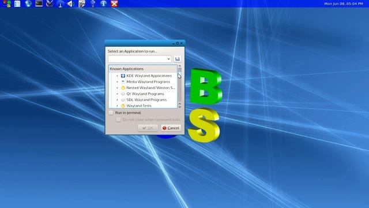
Task: Open the blue info icon in panel
Action: tap(103, 3)
